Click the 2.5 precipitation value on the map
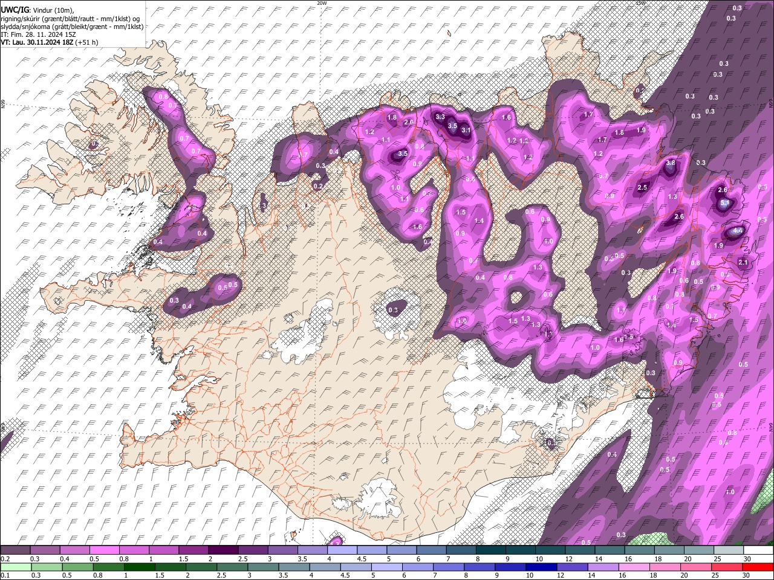The image size is (774, 580). [x=643, y=188]
